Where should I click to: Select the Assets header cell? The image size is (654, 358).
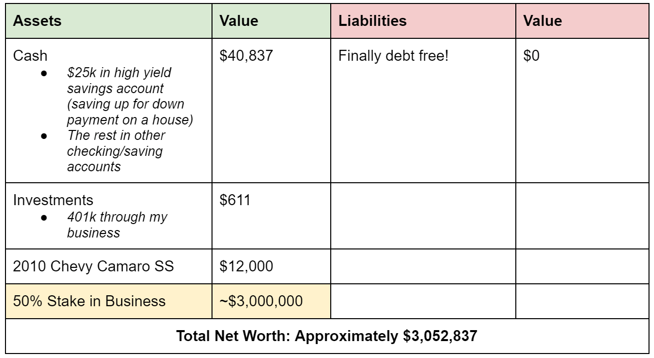(109, 20)
